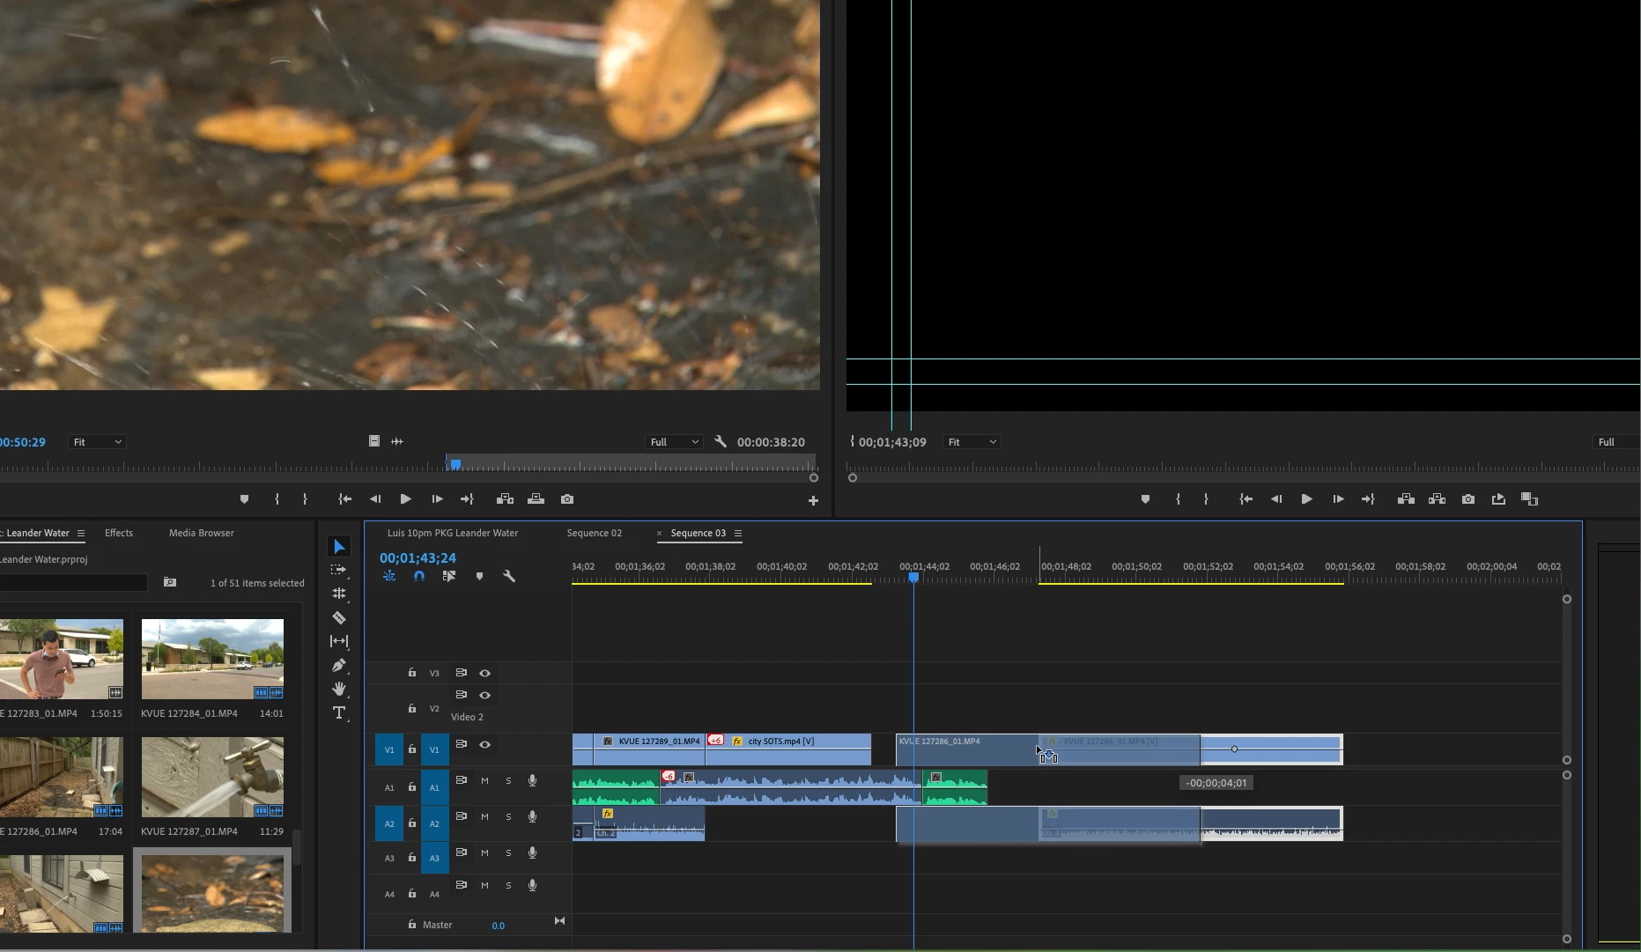
Task: Click the find/filter bin icon in Project panel
Action: pos(170,582)
